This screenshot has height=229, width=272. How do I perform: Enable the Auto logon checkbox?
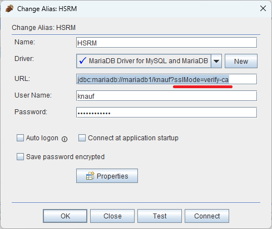pos(20,138)
